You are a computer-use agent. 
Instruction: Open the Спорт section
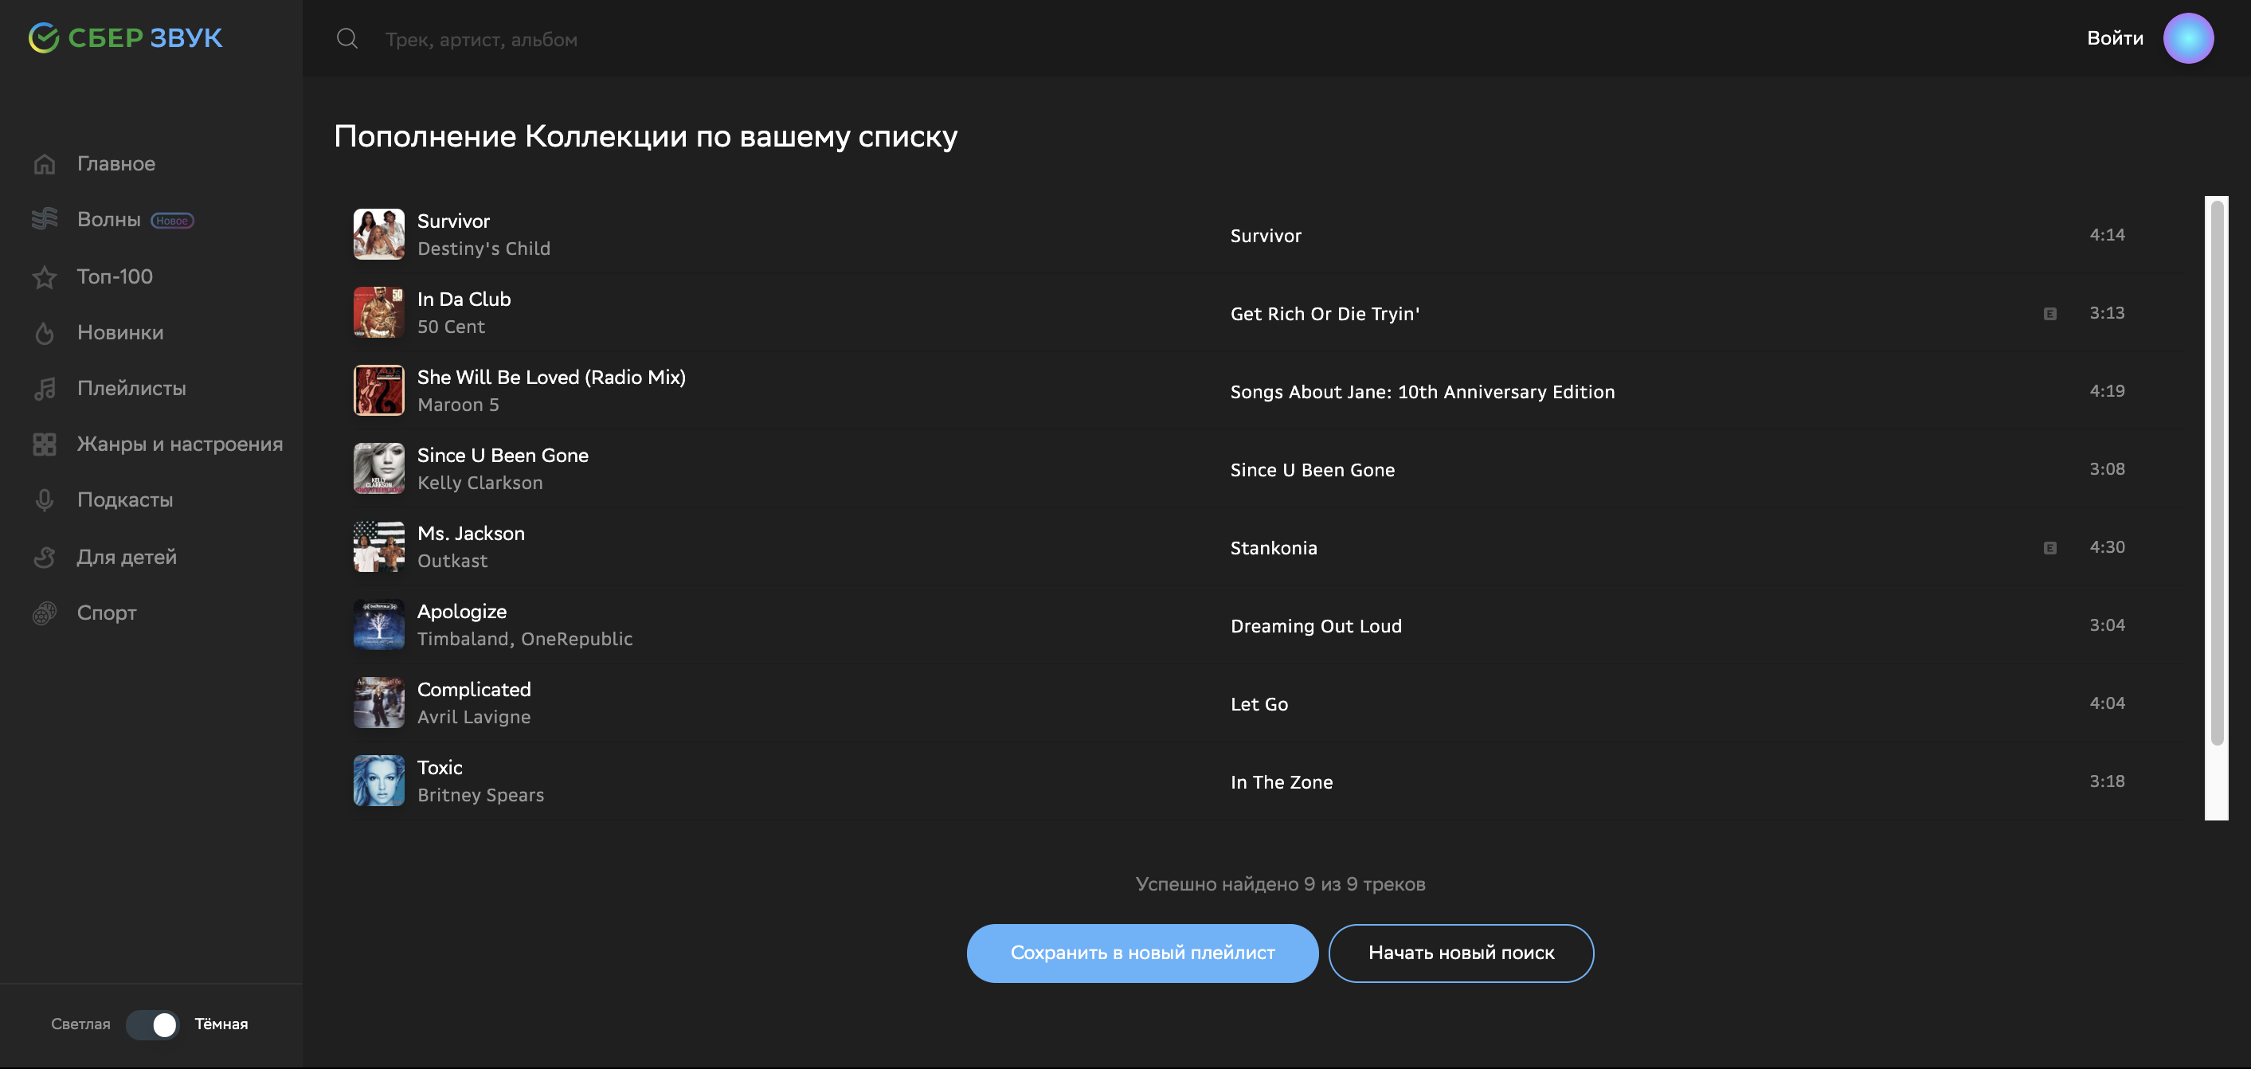tap(107, 613)
